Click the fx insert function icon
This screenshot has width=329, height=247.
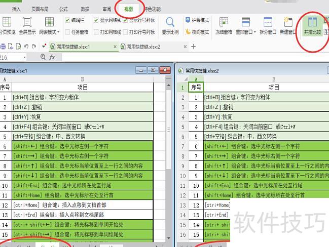(x=52, y=57)
